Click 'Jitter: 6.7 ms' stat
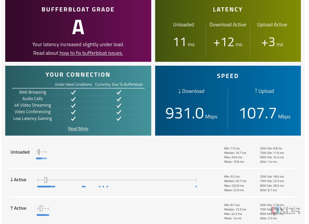 268,190
